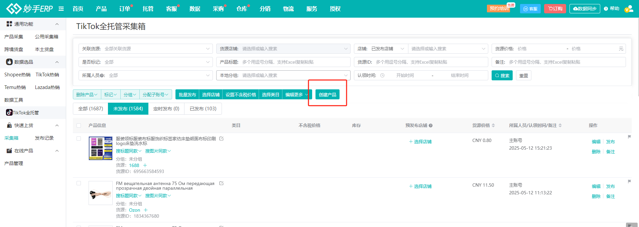Open the 货源店铺 search dropdown
This screenshot has width=639, height=227.
coord(283,49)
